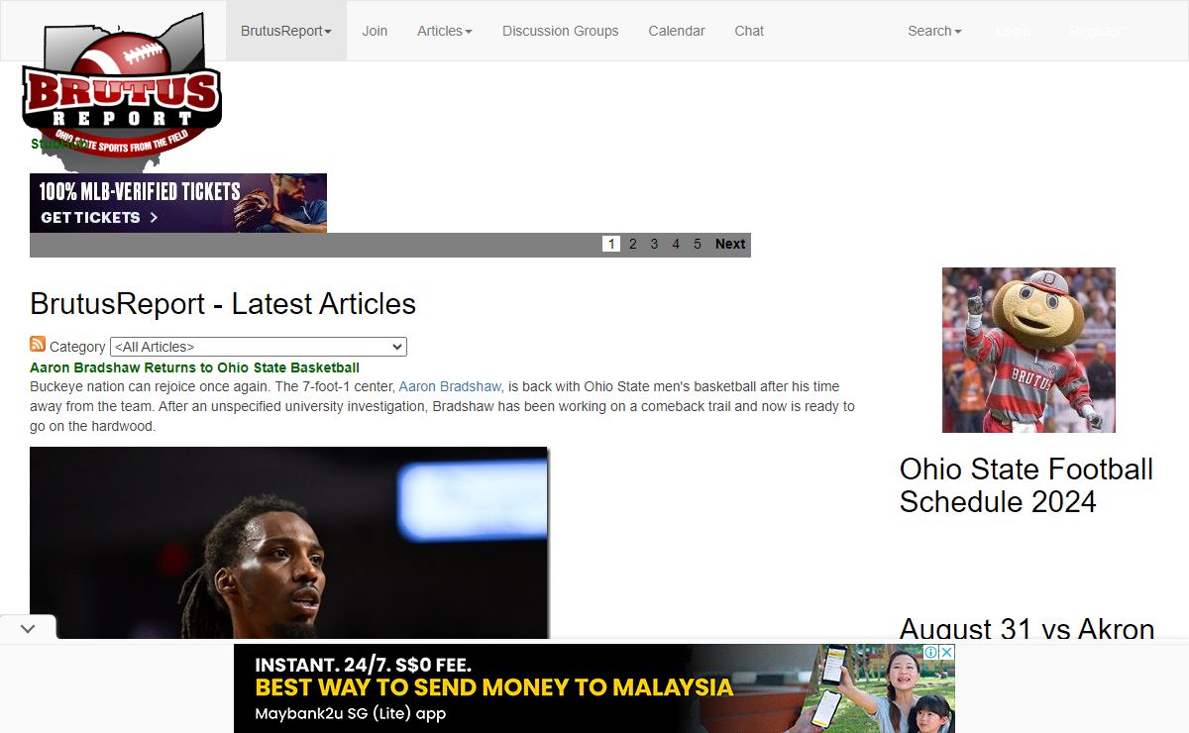1189x733 pixels.
Task: Open the article 'Aaron Bradshaw Returns to Ohio State Basketball'
Action: click(194, 367)
